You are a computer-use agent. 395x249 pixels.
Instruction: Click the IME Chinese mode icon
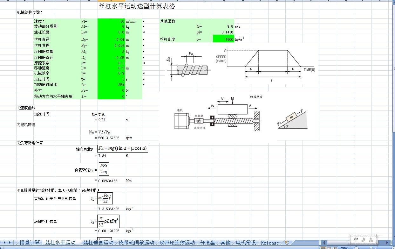pos(357,239)
